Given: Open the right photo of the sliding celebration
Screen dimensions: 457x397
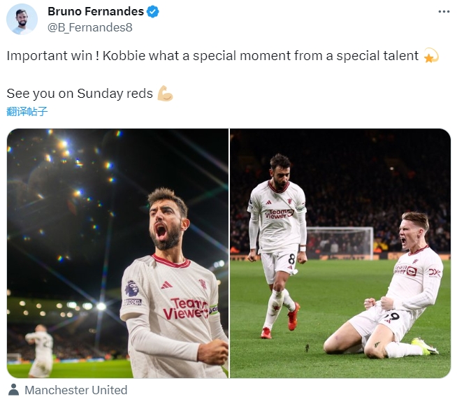Looking at the screenshot, I should click(340, 253).
